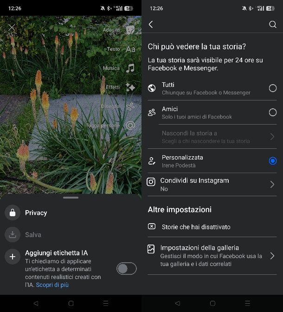Tap the Effetti sparkle icon
283x312 pixels.
[x=130, y=87]
